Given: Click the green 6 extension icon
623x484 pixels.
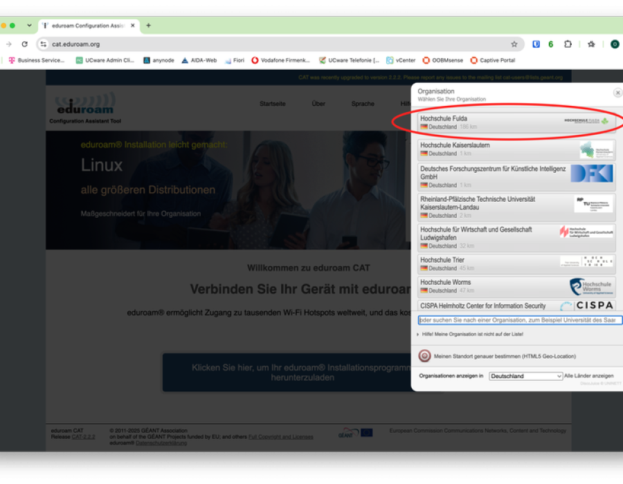Looking at the screenshot, I should 551,44.
